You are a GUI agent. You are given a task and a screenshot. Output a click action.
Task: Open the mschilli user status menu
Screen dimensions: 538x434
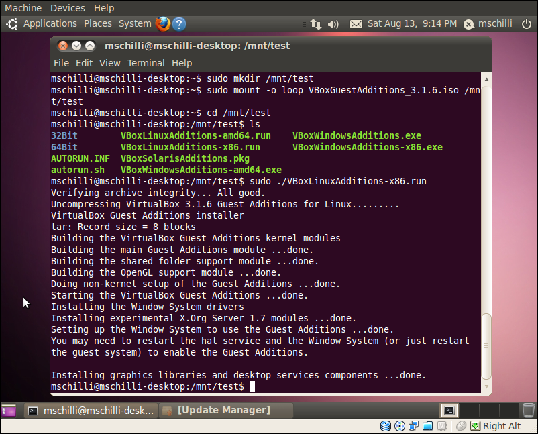pos(488,23)
